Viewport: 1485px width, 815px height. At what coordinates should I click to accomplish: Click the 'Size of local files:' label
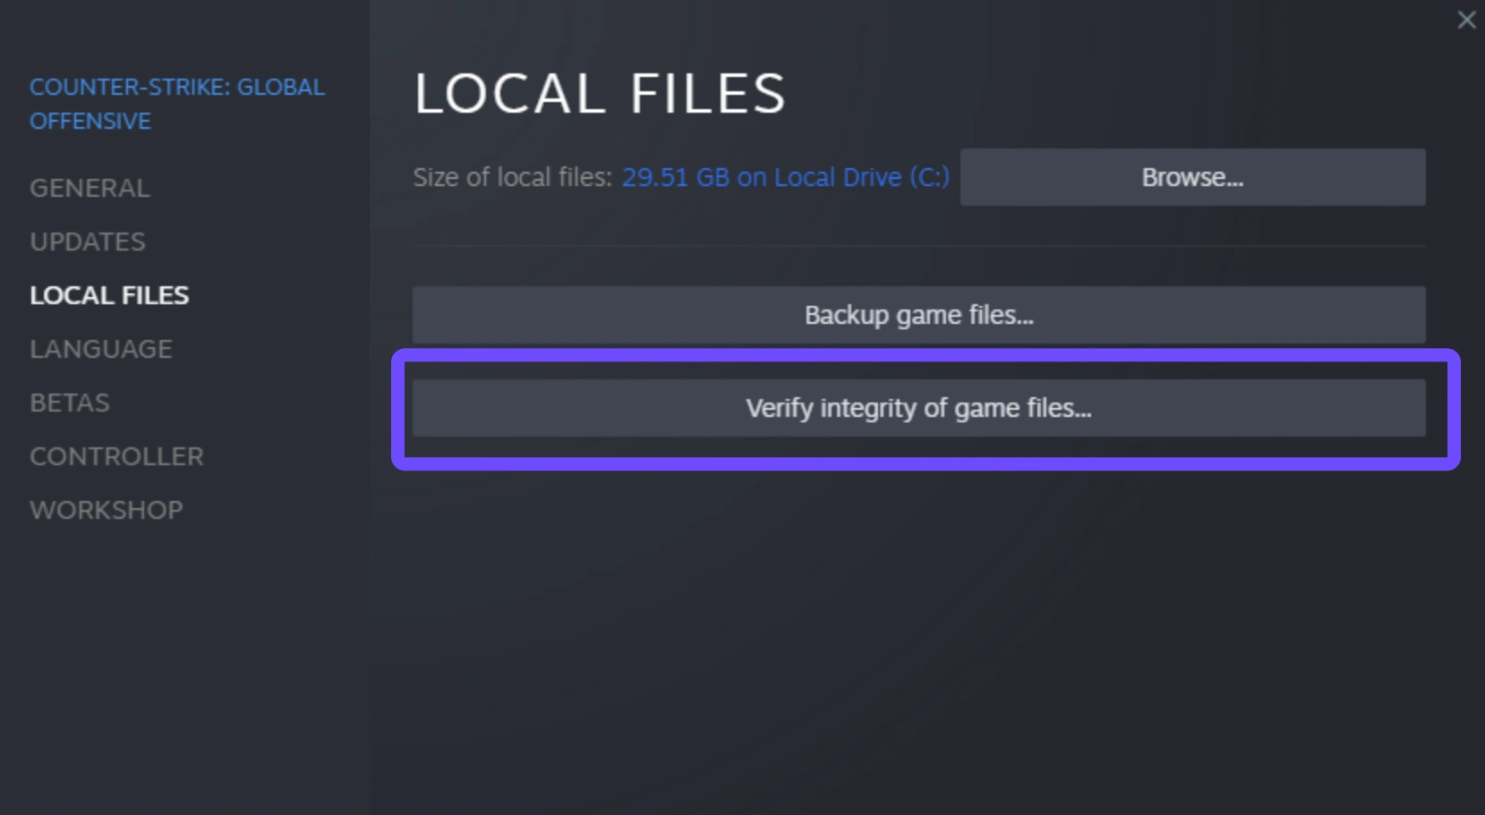tap(512, 177)
